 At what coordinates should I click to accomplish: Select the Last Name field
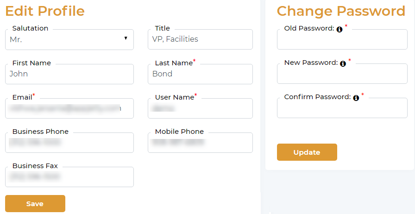tap(200, 74)
